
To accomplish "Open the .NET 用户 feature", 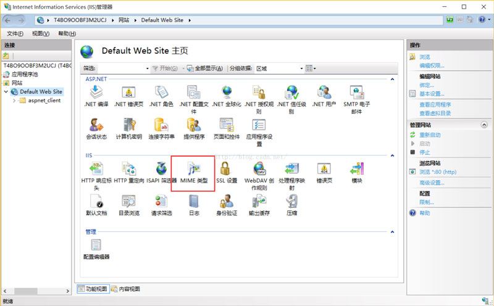I will coord(324,96).
